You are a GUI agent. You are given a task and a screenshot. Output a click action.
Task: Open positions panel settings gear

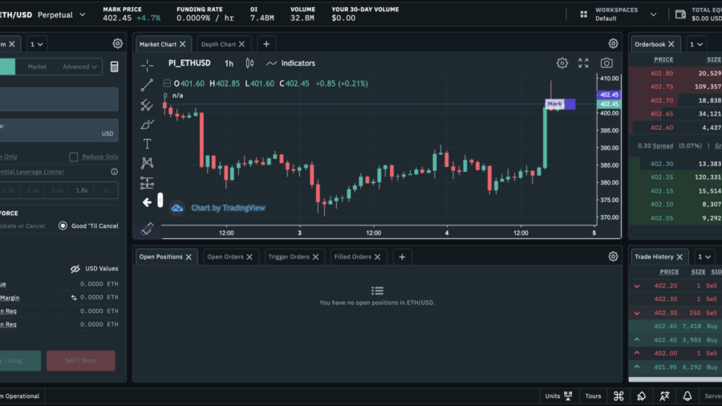[x=613, y=257]
